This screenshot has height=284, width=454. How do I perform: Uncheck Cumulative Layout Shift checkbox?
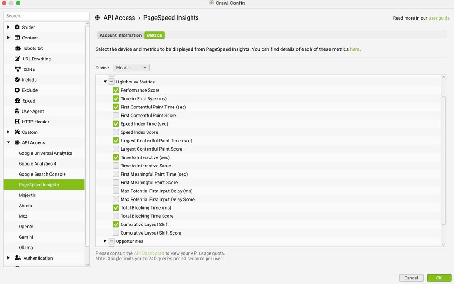click(x=116, y=225)
